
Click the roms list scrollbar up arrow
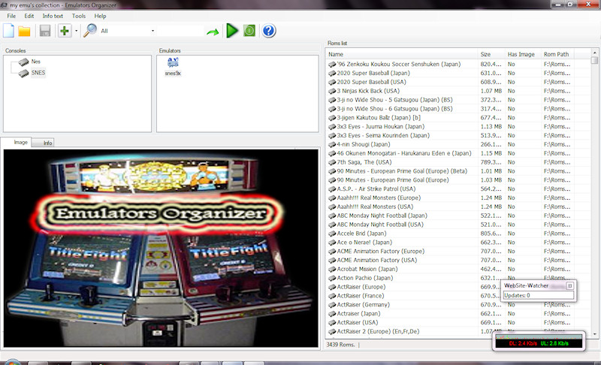point(594,53)
